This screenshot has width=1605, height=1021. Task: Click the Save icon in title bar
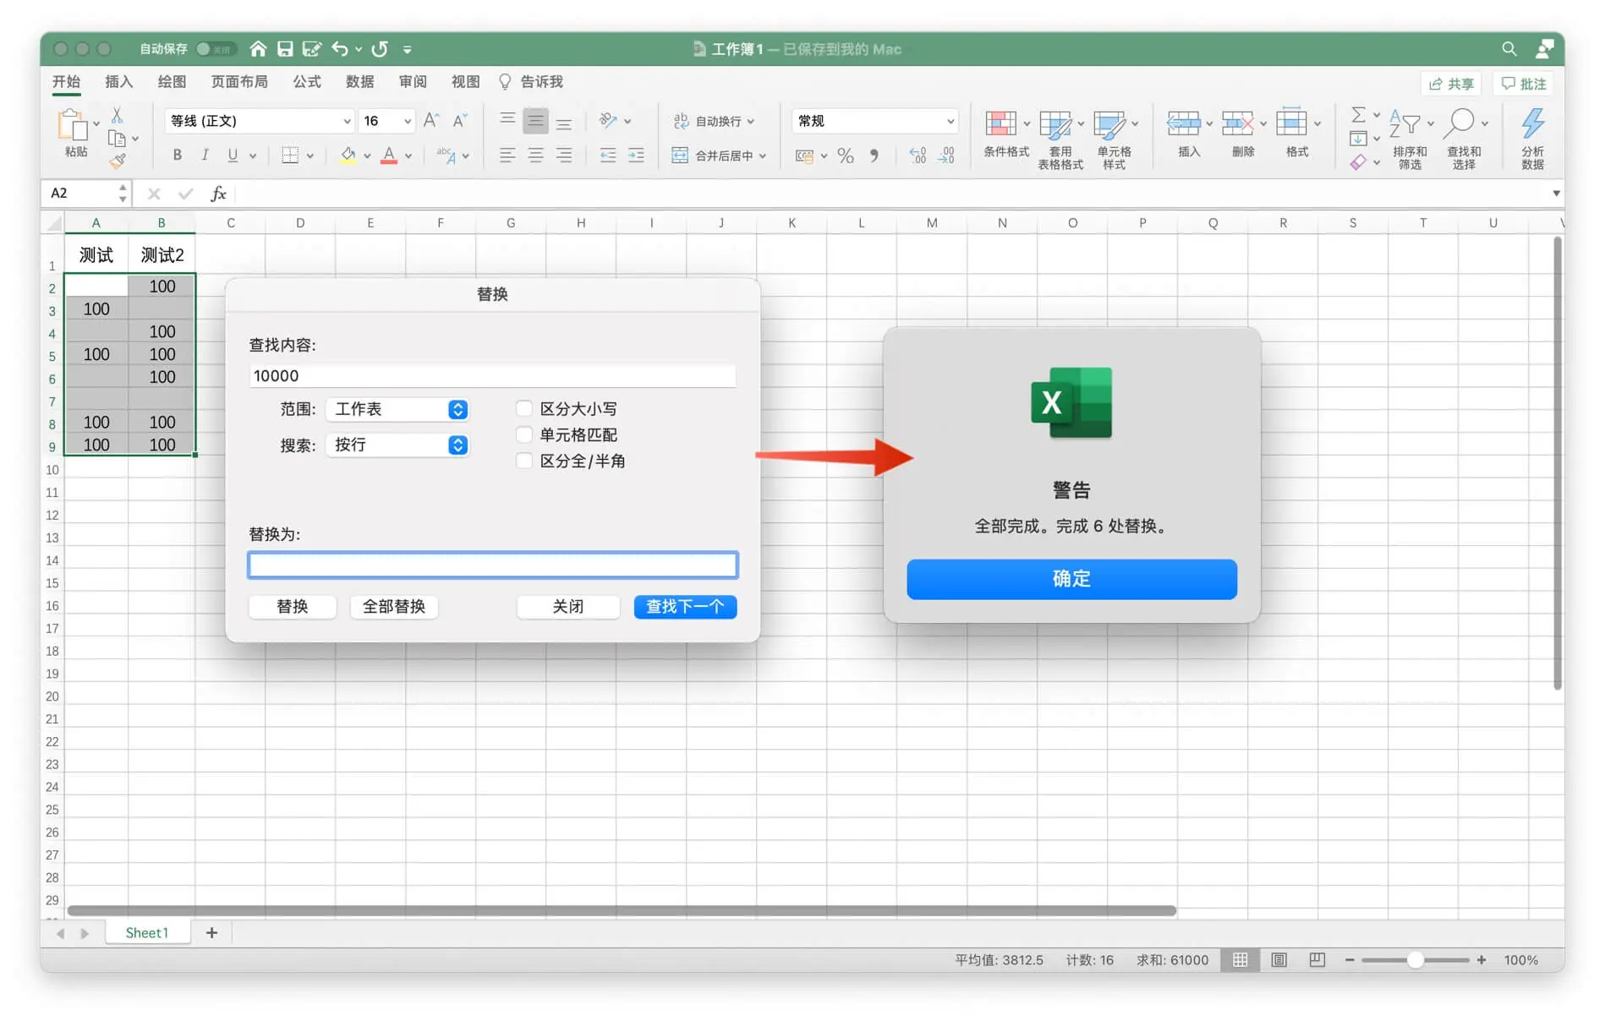(285, 49)
